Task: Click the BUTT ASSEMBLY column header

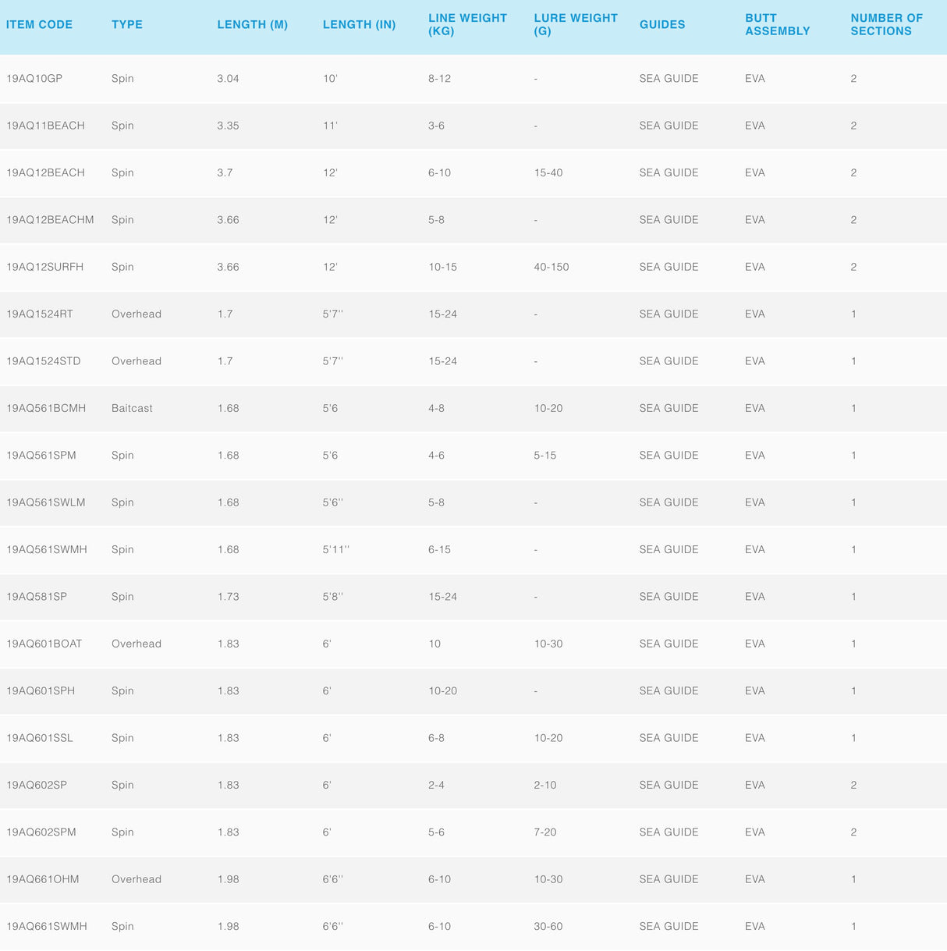Action: [777, 24]
